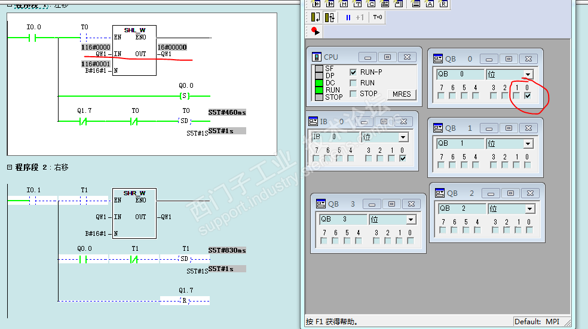Toggle bit 7 of QB 1
The width and height of the screenshot is (588, 329).
(x=441, y=165)
